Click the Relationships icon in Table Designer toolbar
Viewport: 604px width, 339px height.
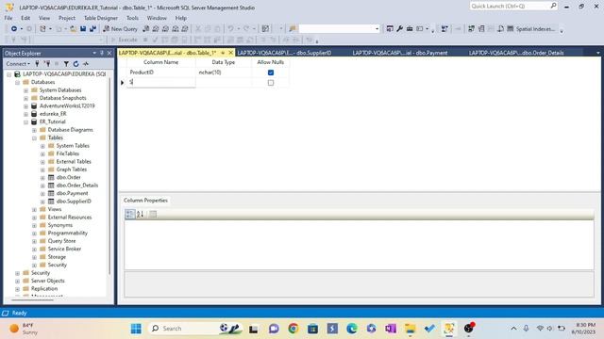point(471,29)
